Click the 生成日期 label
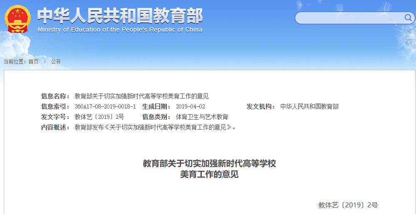 (156, 107)
